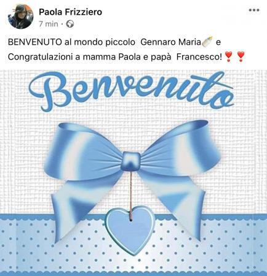Click the hanging blue heart pendant
Screen dimensions: 267x276
pyautogui.click(x=130, y=231)
